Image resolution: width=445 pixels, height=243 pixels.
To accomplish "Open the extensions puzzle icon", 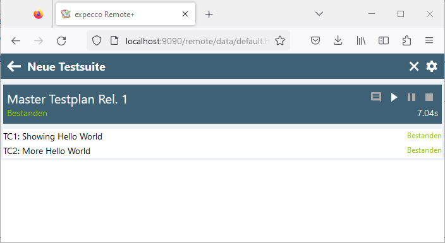I will [x=406, y=41].
